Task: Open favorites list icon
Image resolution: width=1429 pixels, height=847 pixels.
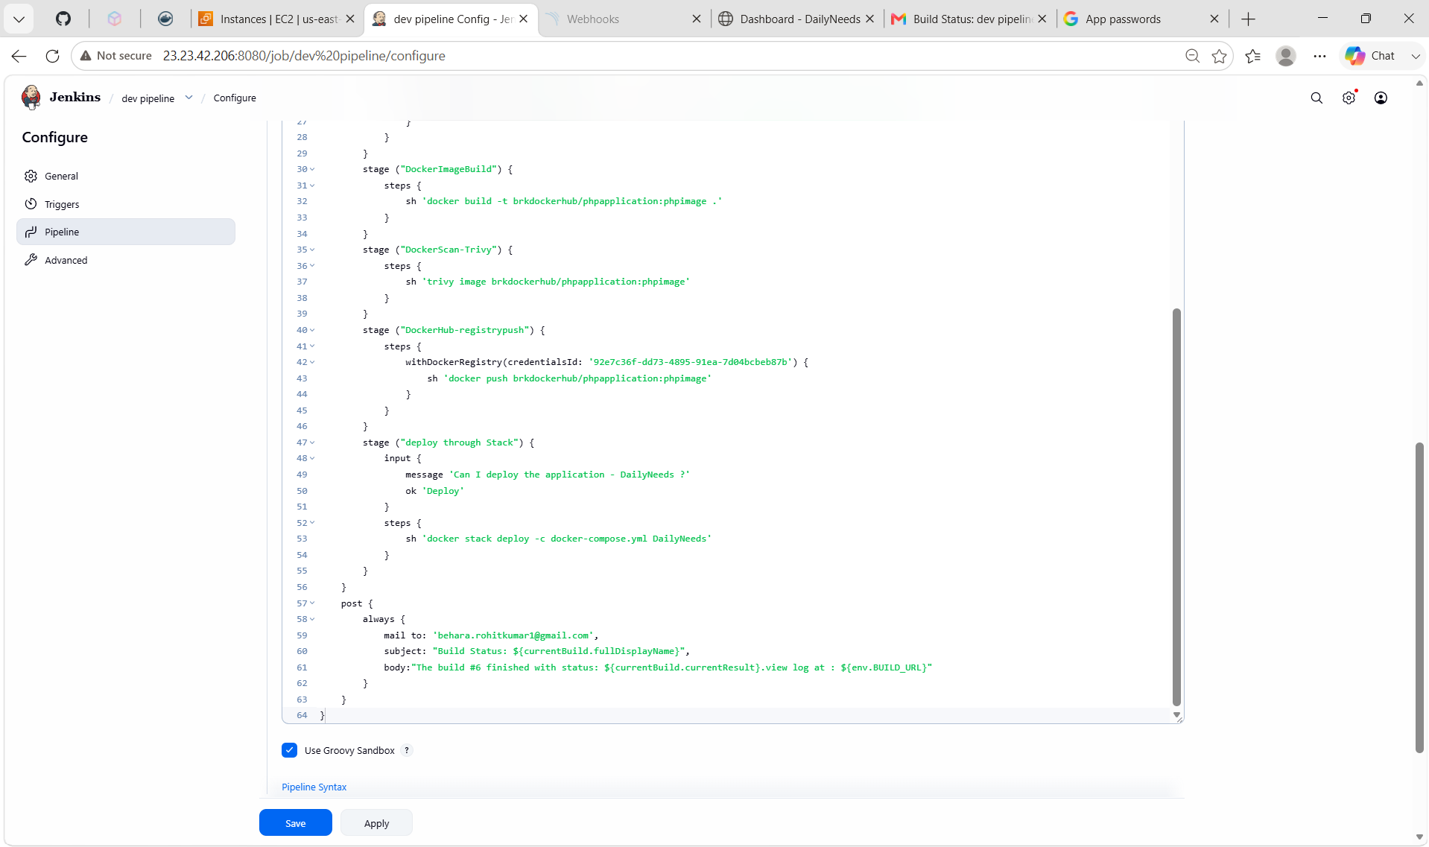Action: pyautogui.click(x=1253, y=56)
